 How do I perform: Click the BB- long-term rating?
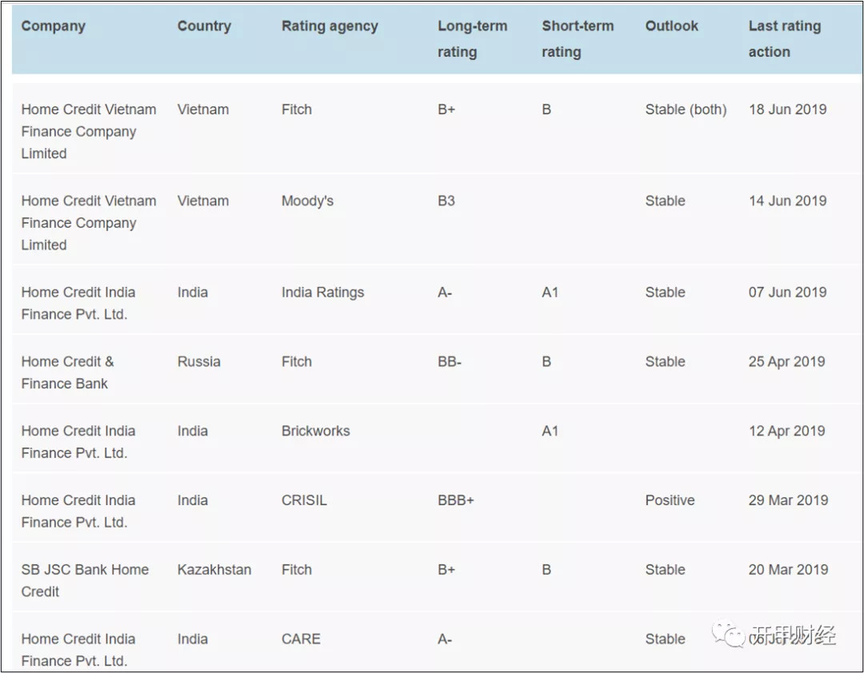[450, 361]
